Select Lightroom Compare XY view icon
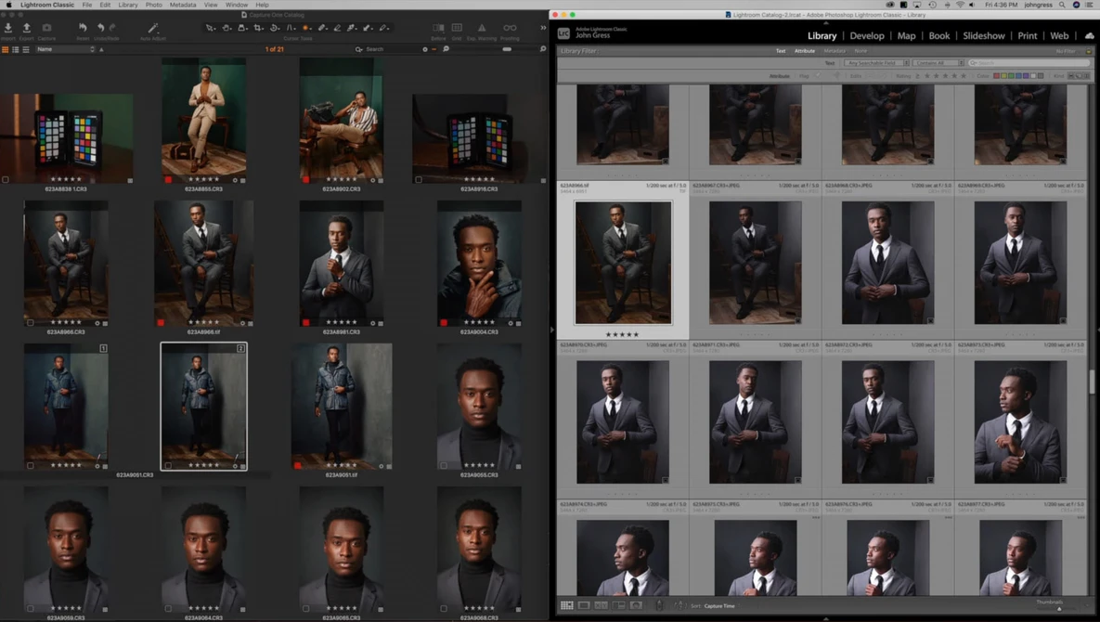Screen dimensions: 1100x622 click(x=602, y=605)
